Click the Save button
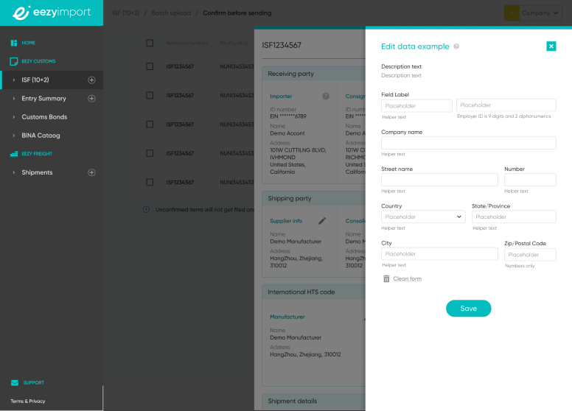 (468, 308)
